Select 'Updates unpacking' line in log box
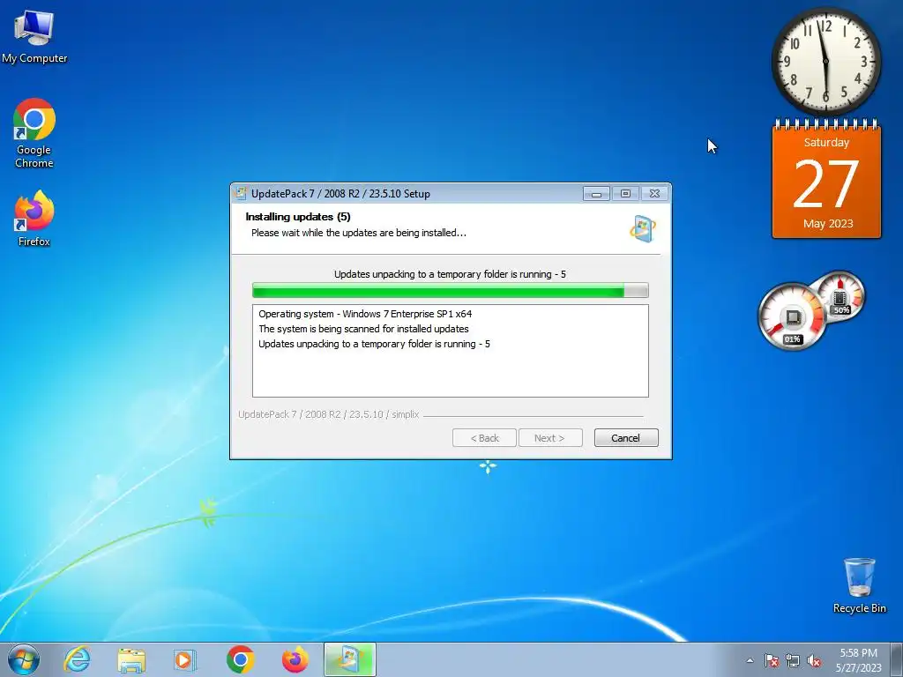Screen dimensions: 903x677 (x=374, y=344)
